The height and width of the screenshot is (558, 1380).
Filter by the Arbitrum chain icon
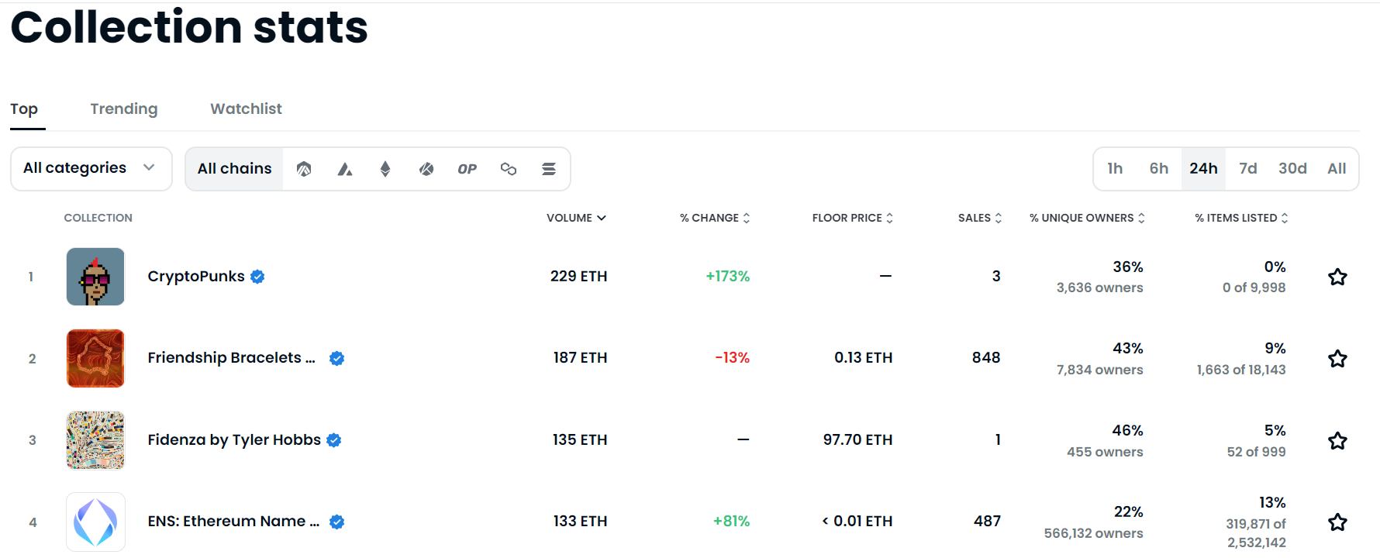coord(304,169)
